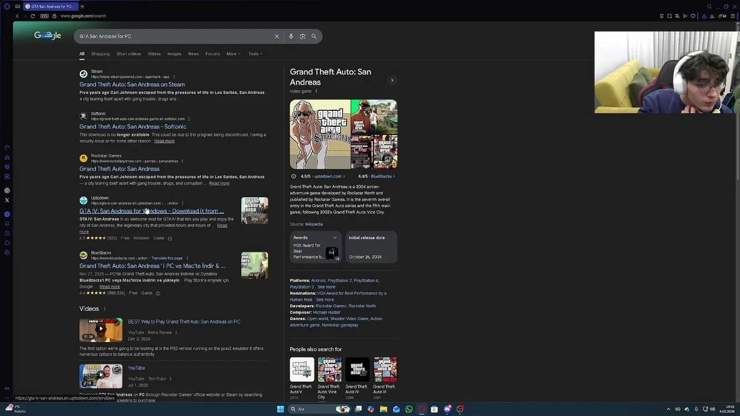
Task: Toggle the Opera VPN badge
Action: (45, 16)
